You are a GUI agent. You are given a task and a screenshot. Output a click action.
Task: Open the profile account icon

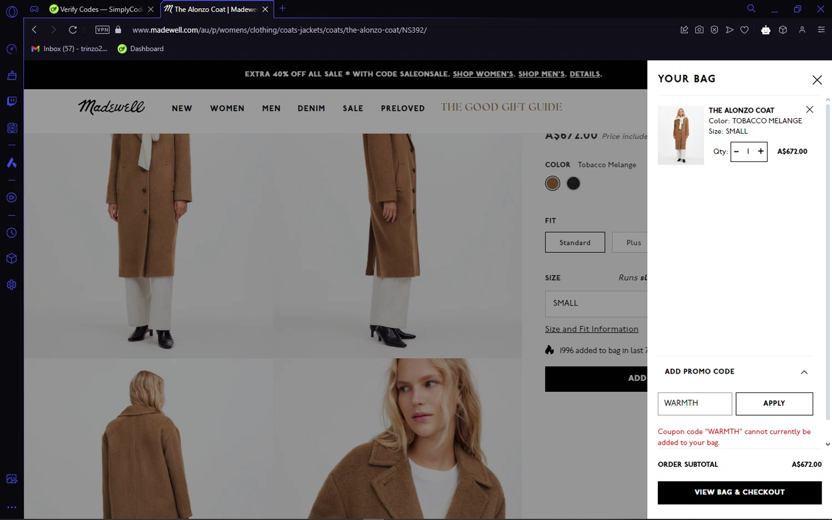coord(802,30)
